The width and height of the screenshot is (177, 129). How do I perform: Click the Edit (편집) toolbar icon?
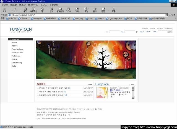click(x=103, y=10)
